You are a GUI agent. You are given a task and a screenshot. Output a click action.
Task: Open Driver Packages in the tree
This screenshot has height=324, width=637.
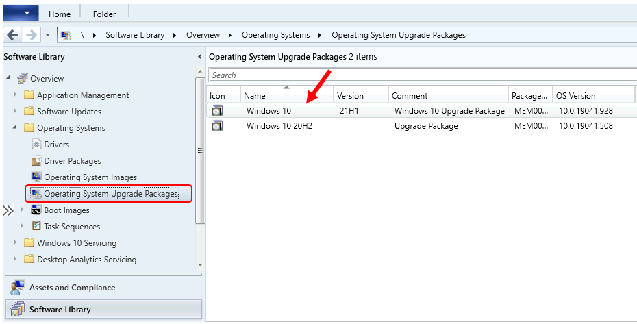[x=73, y=161]
